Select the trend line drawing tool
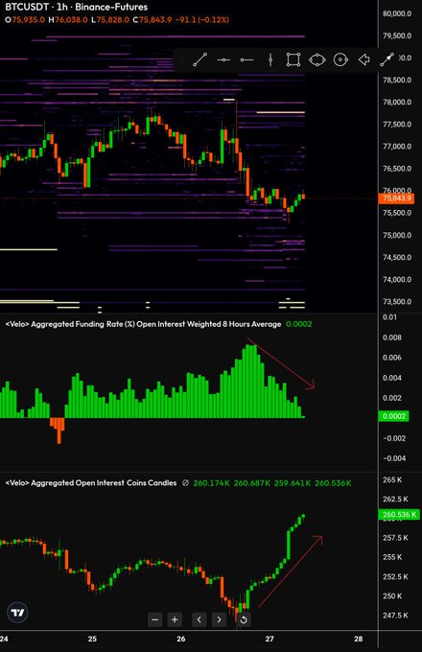This screenshot has height=652, width=422. click(x=200, y=59)
